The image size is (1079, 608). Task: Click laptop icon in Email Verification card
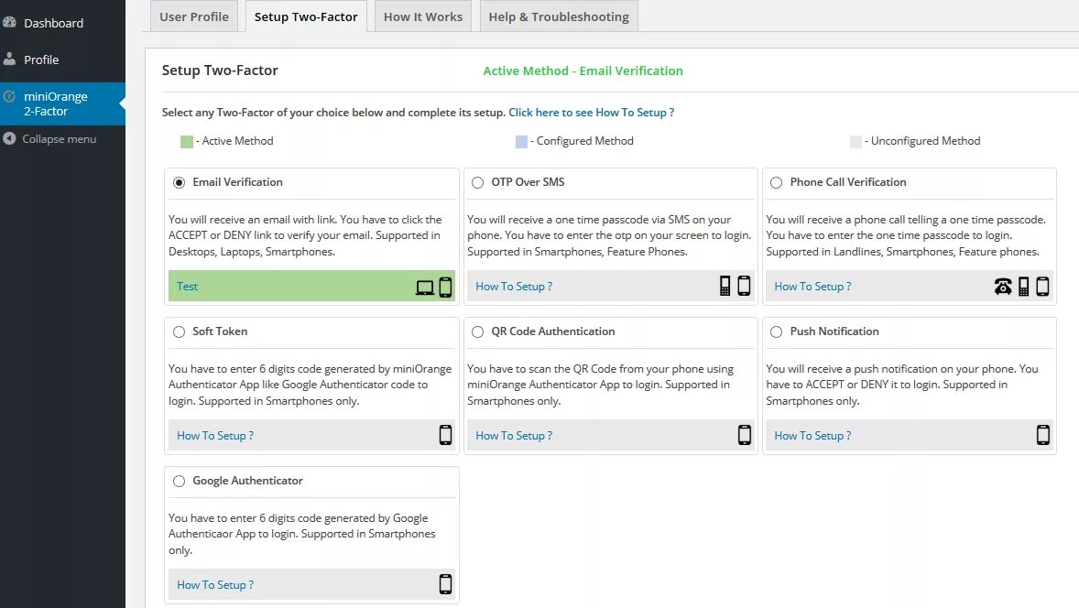pos(425,288)
